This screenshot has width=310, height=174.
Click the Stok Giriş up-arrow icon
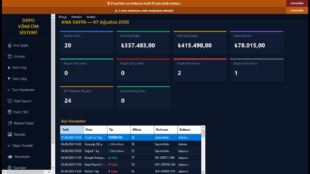[9, 67]
